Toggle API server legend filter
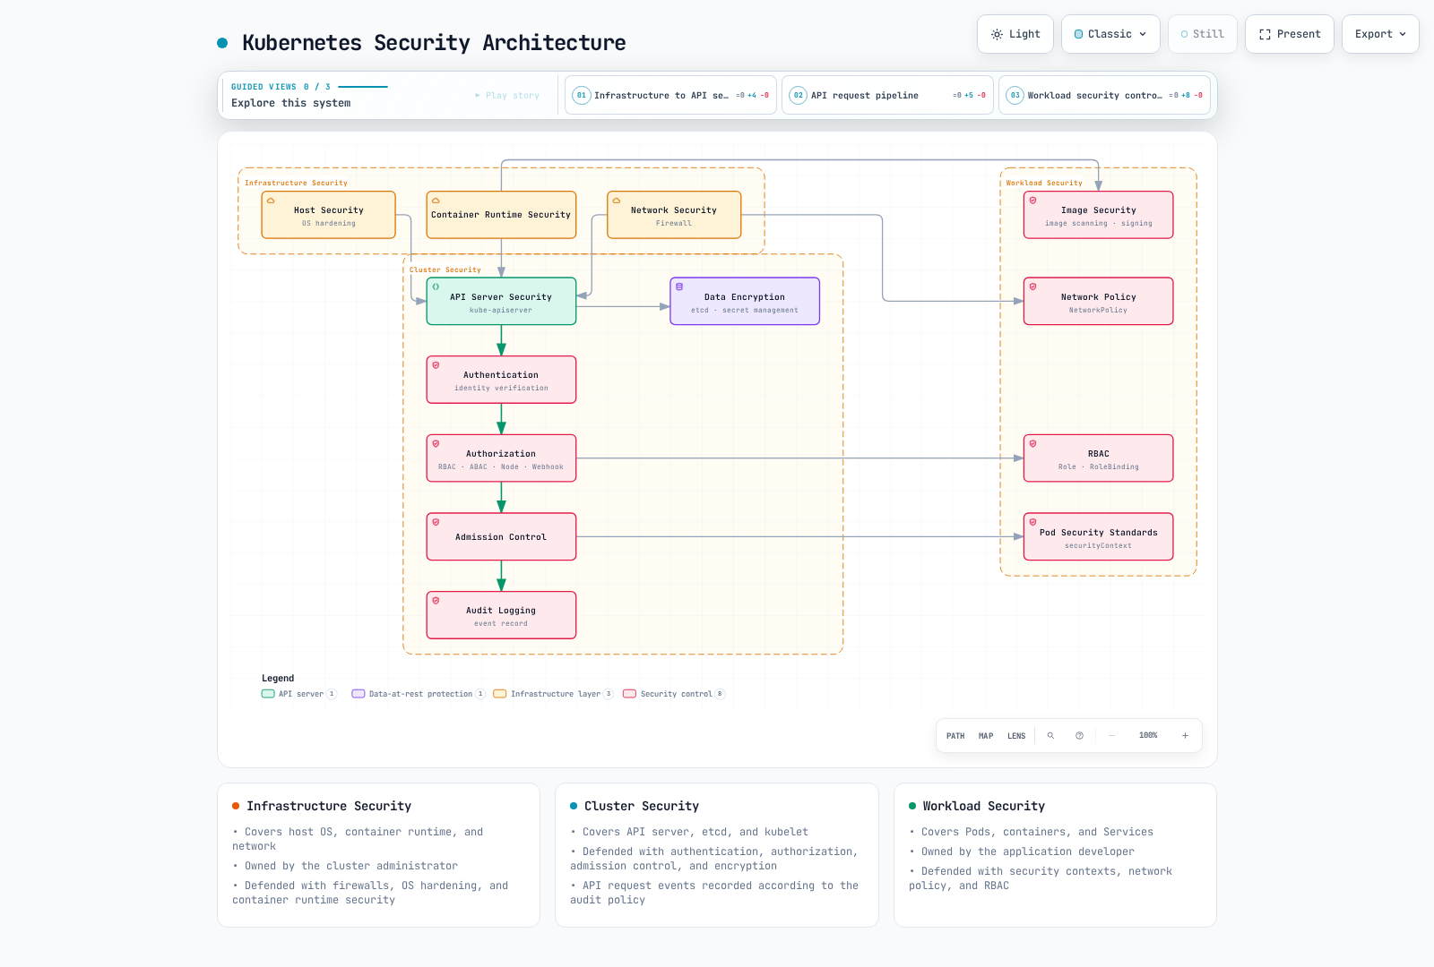The image size is (1434, 967). [299, 694]
